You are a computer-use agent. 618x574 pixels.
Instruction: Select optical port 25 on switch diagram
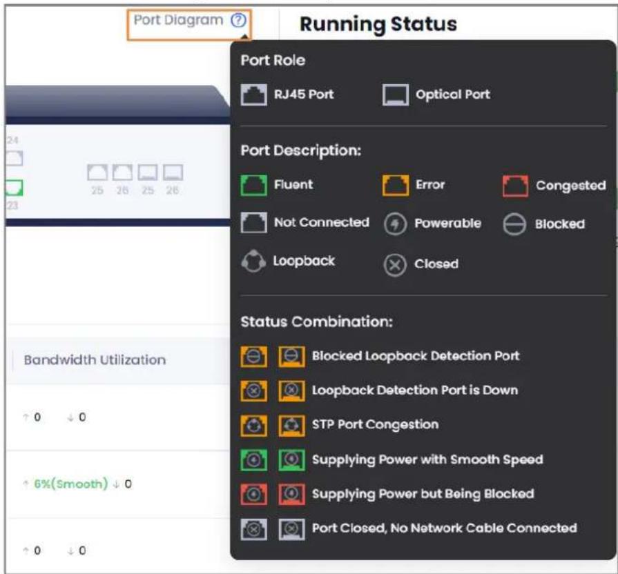pos(148,172)
